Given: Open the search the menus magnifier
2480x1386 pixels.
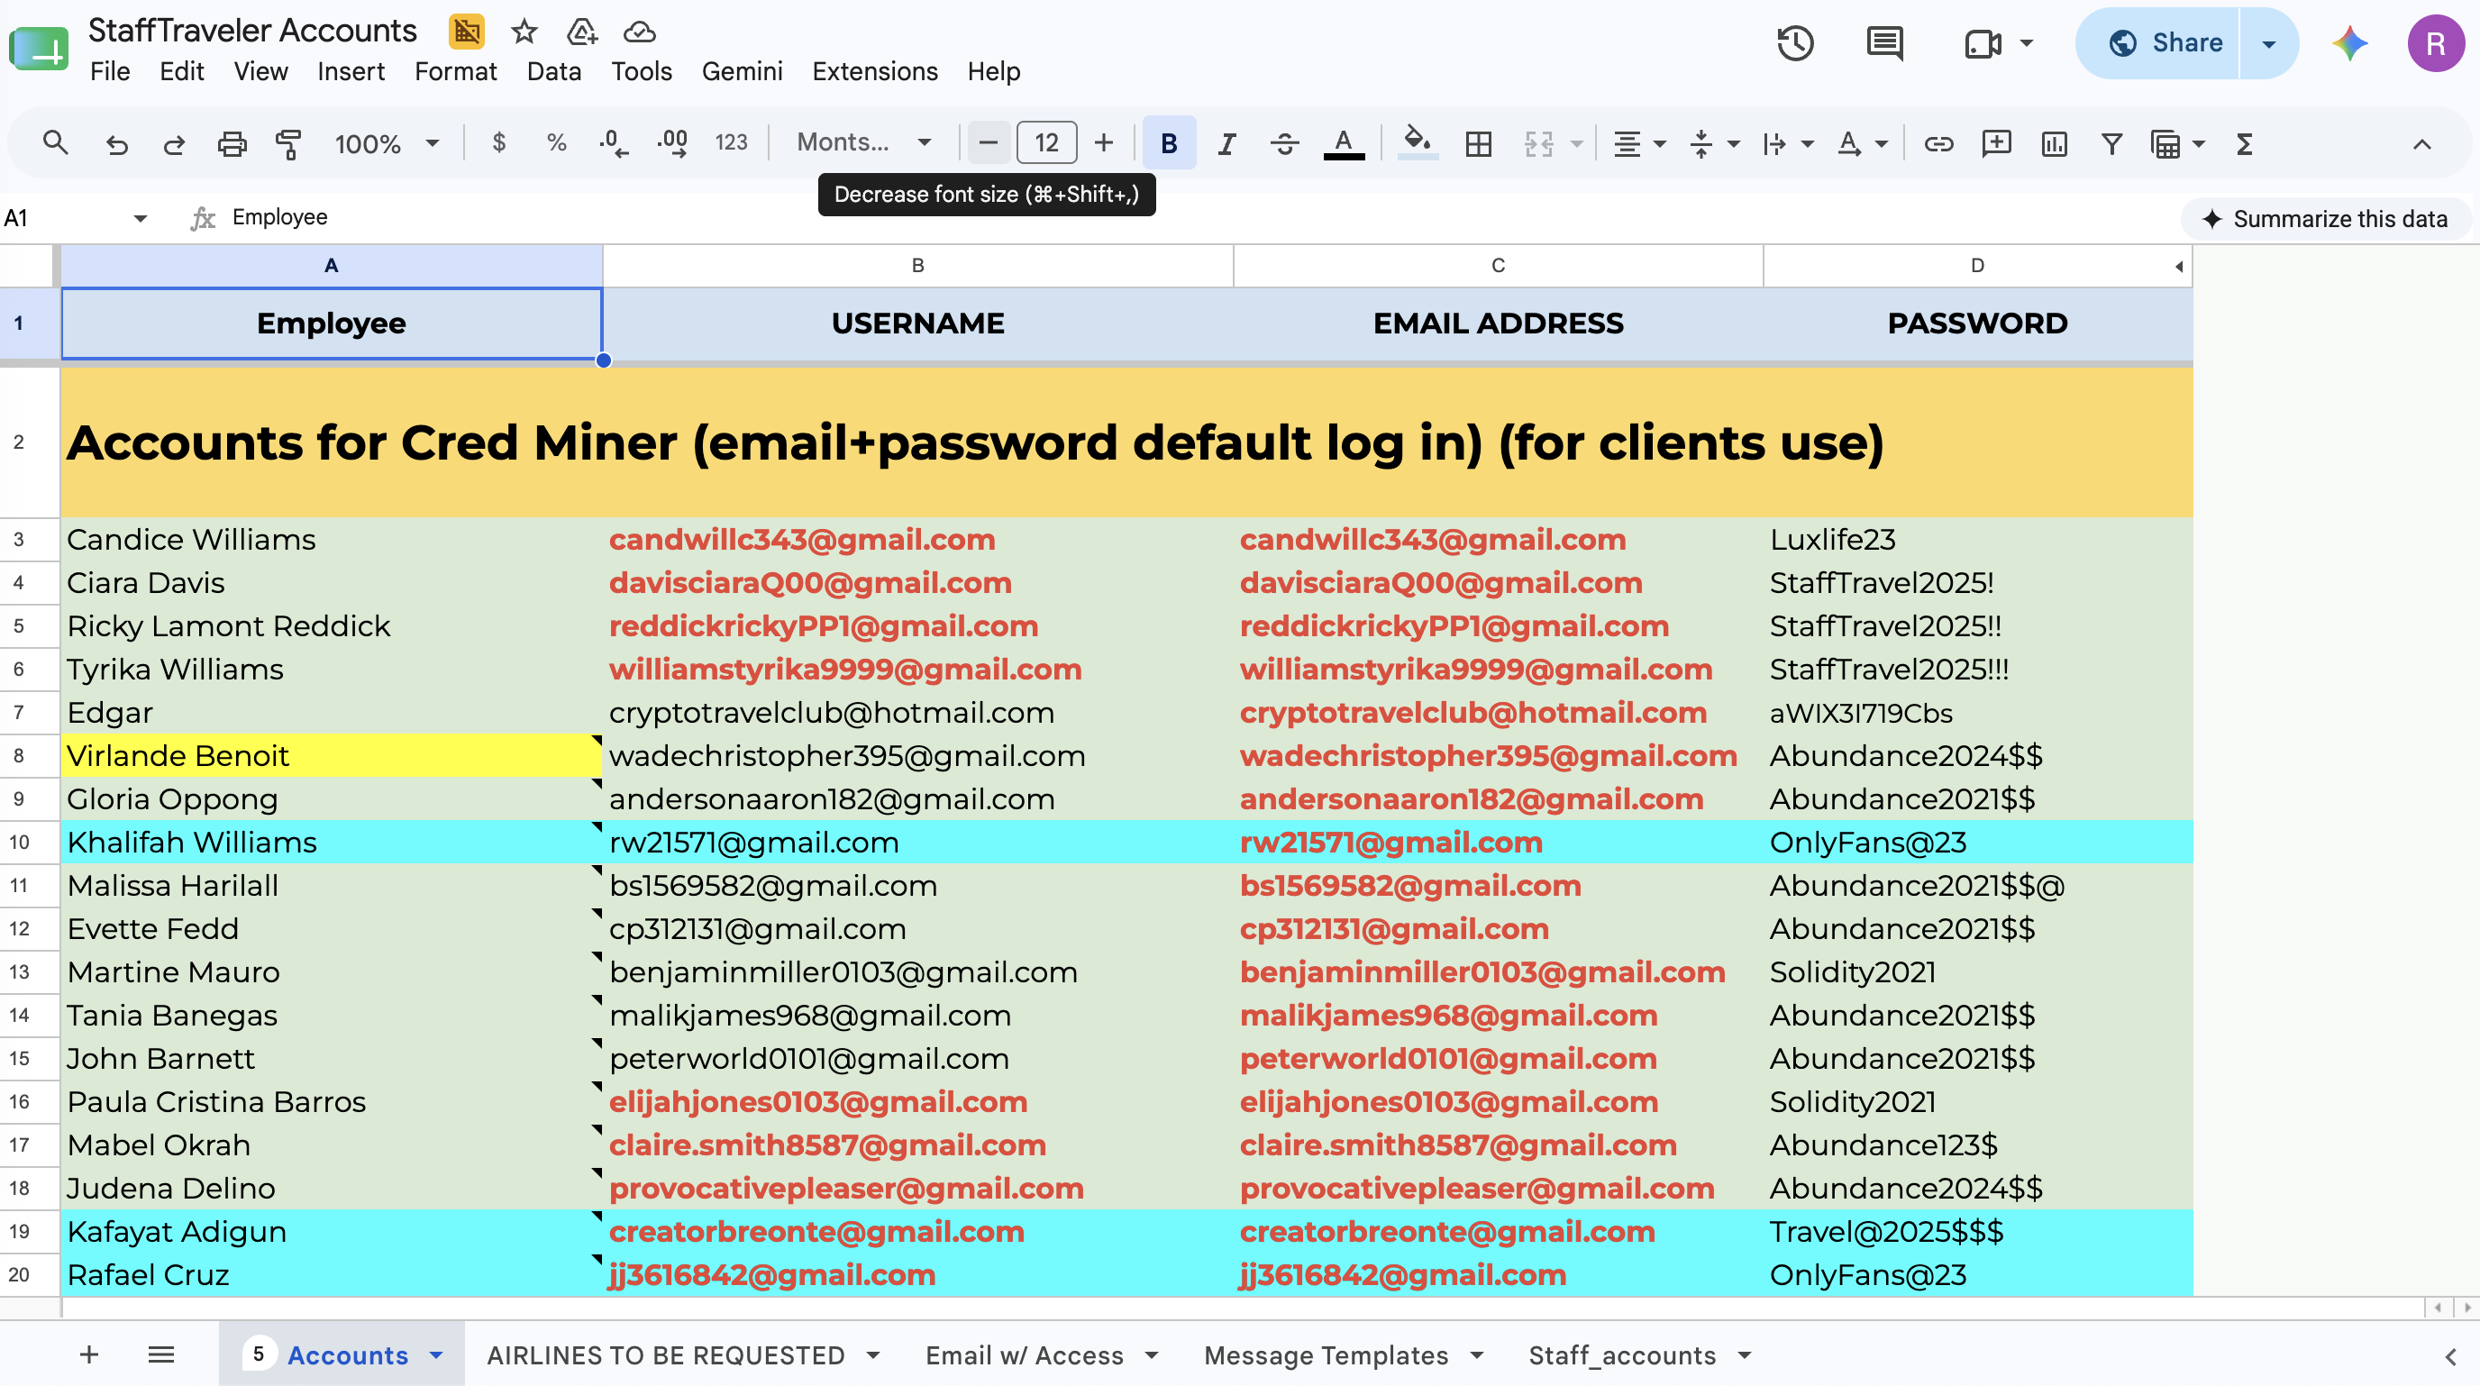Looking at the screenshot, I should (56, 143).
